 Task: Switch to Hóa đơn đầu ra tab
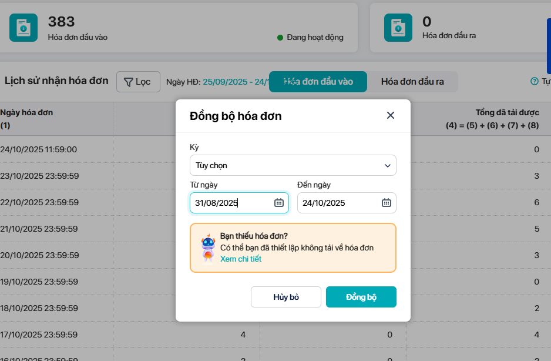412,82
